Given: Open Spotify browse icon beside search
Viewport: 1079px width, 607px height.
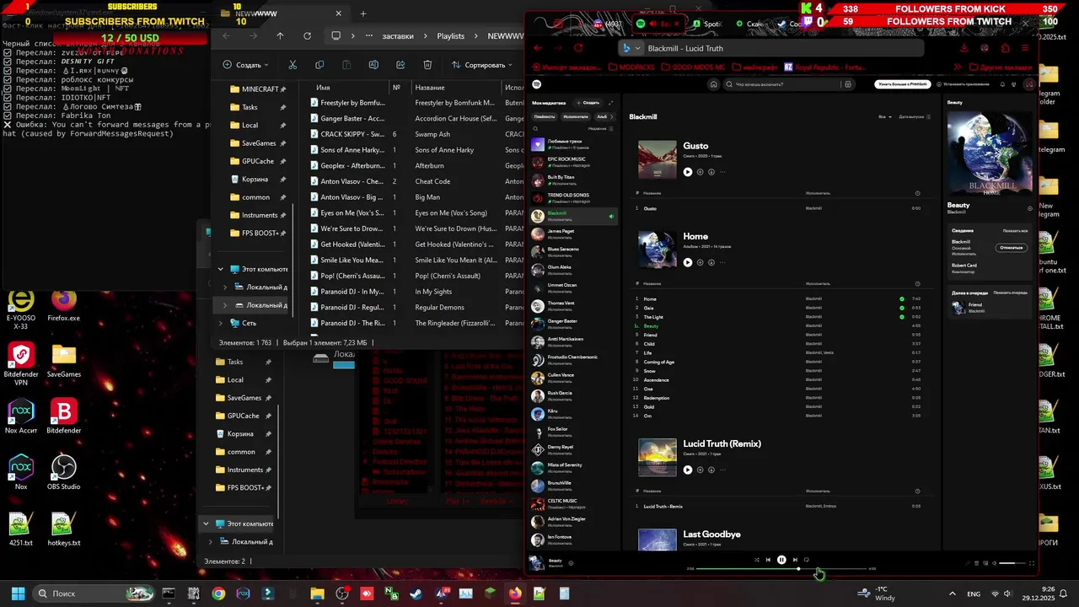Looking at the screenshot, I should tap(848, 84).
